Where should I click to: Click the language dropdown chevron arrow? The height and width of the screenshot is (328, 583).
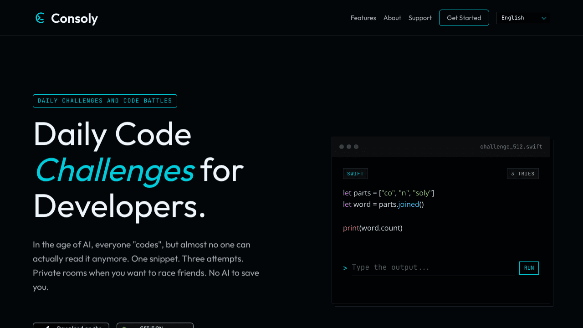point(544,18)
